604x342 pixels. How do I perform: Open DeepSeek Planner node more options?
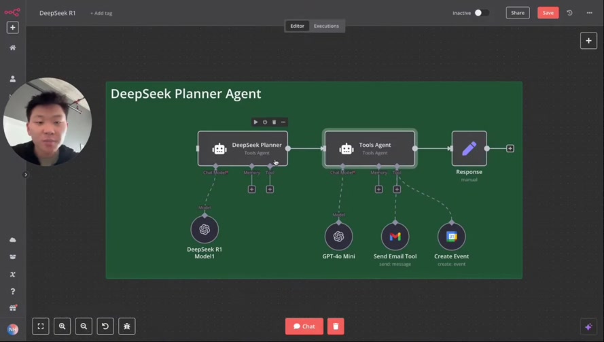[x=283, y=122]
